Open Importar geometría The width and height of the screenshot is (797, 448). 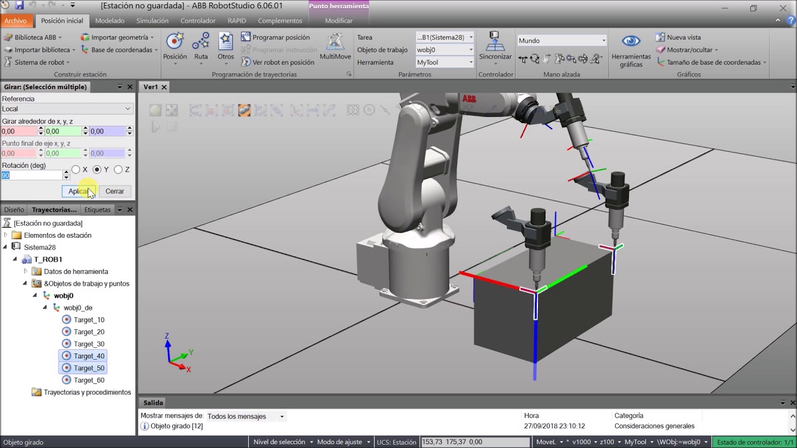[x=117, y=37]
